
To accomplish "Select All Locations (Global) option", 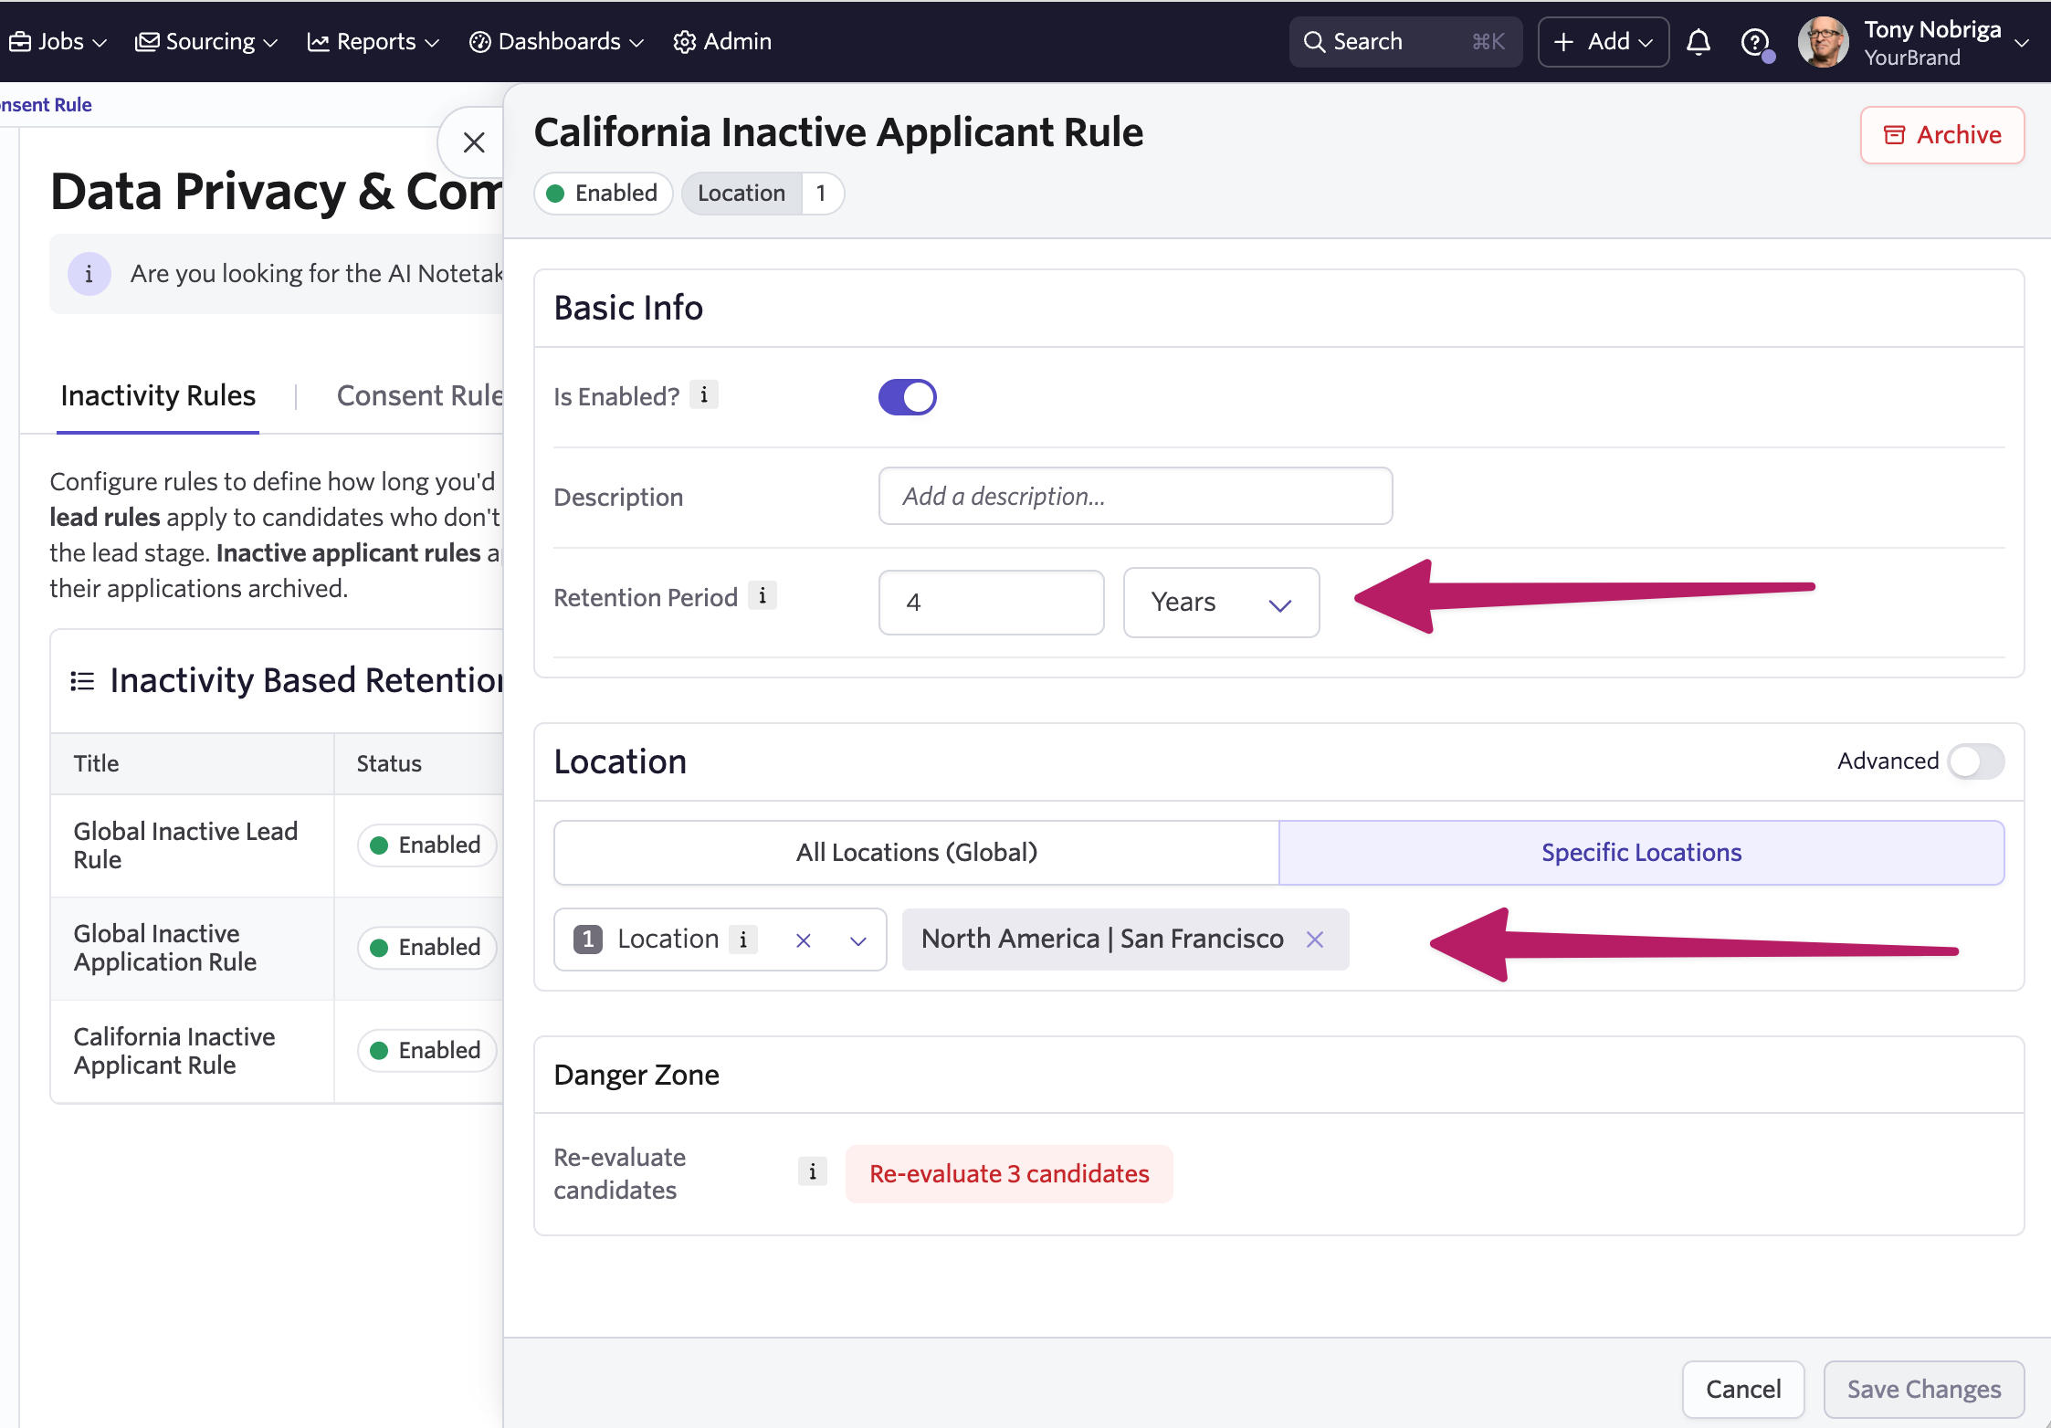I will click(916, 853).
